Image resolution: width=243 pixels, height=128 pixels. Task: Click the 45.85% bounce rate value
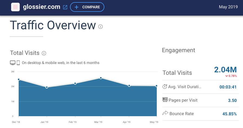pos(229,114)
